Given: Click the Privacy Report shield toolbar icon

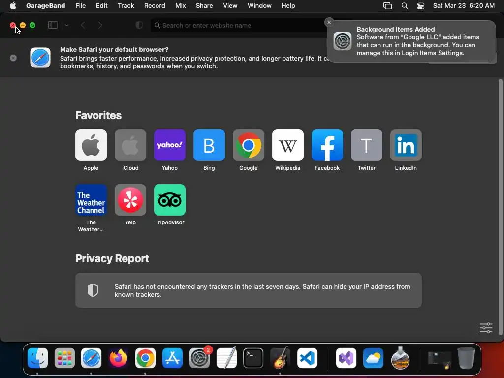Looking at the screenshot, I should coord(139,25).
